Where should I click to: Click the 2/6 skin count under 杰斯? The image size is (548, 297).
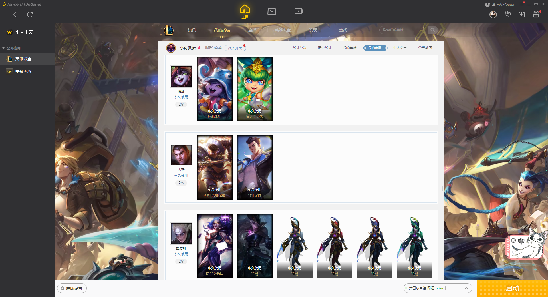181,183
